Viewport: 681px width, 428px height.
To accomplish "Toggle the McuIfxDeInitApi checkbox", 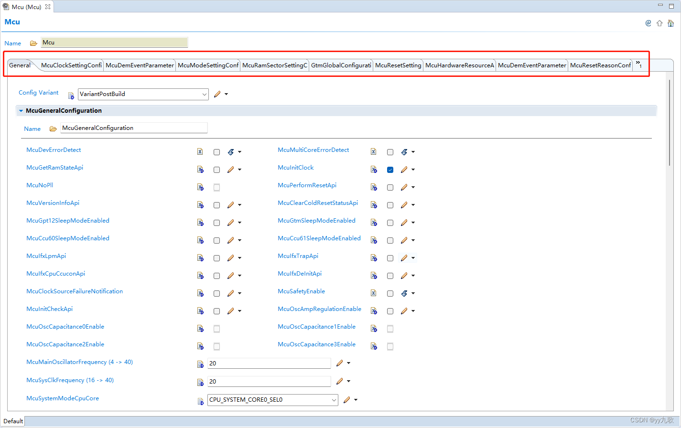I will tap(390, 276).
